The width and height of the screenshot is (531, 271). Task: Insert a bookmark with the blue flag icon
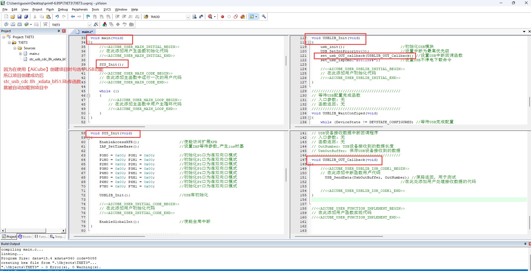point(88,17)
